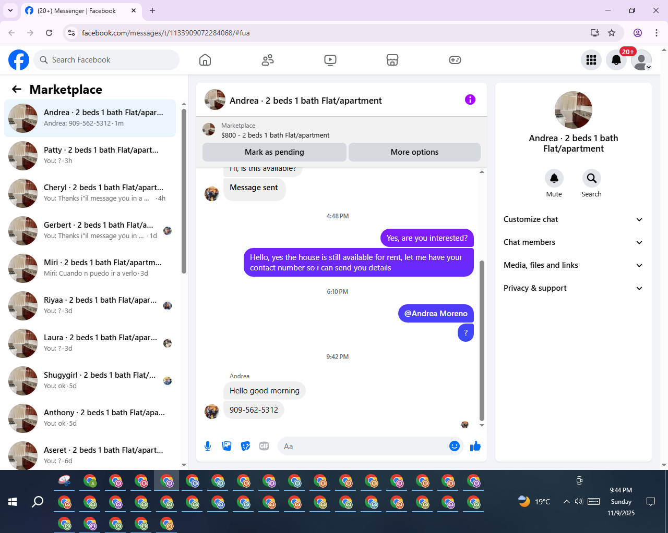Click the conversation list scrollbar

point(184,191)
